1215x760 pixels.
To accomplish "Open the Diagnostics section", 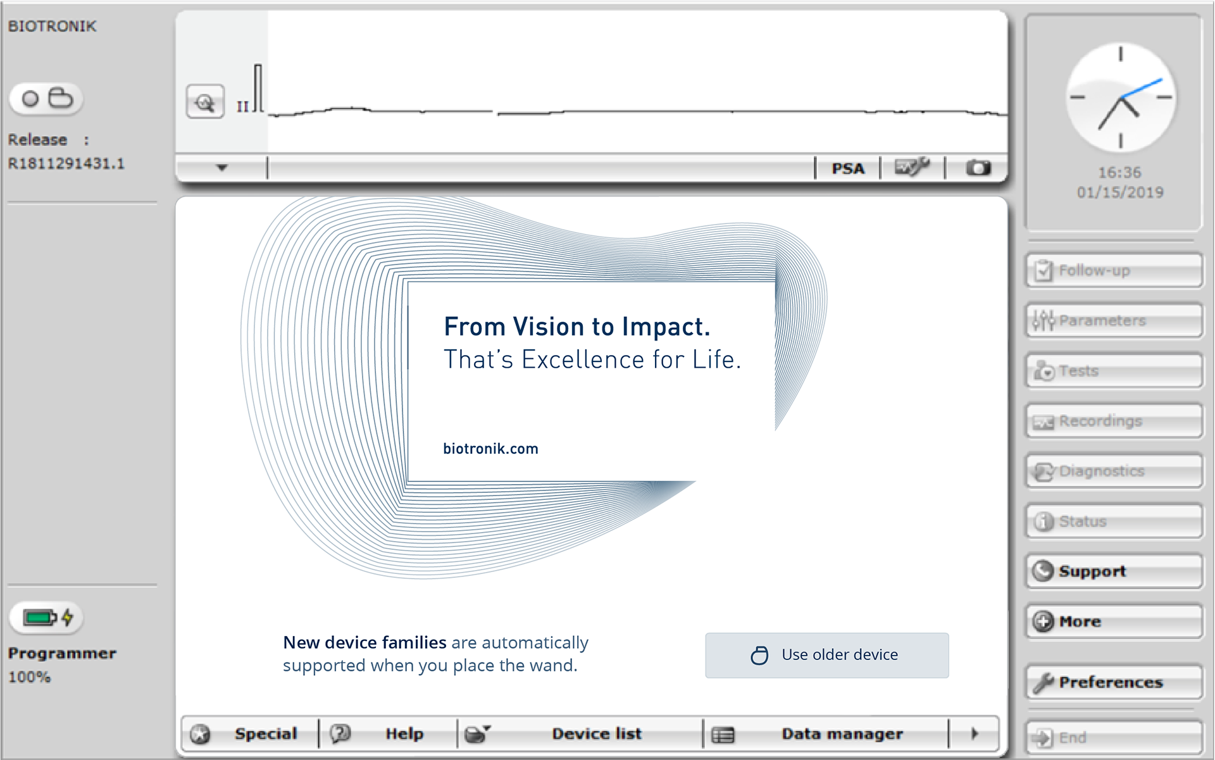I will pyautogui.click(x=1114, y=471).
